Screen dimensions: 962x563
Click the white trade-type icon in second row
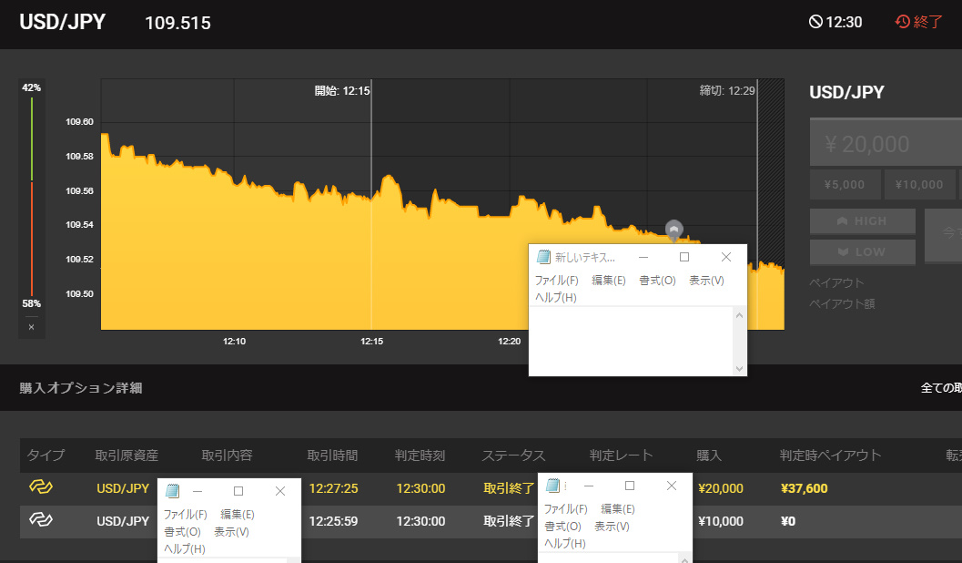pos(41,519)
